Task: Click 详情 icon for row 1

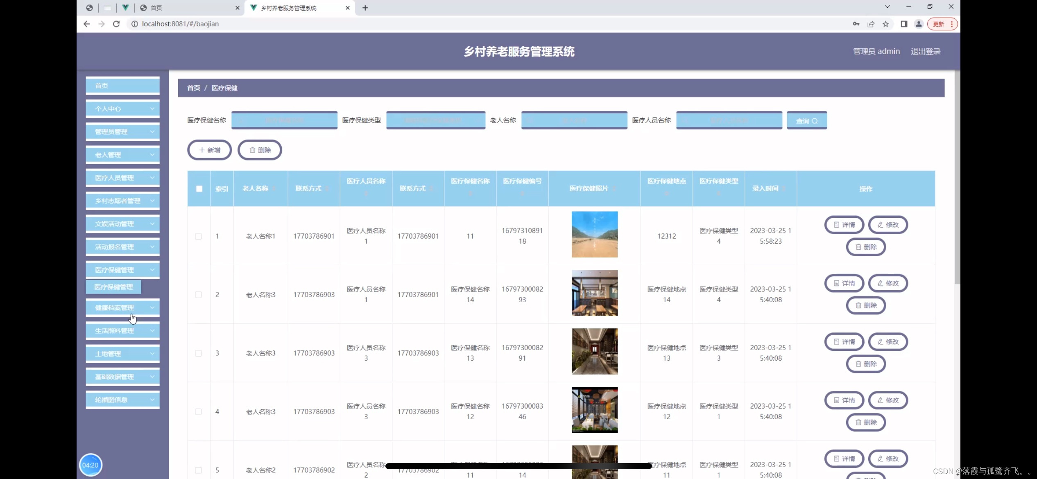Action: click(845, 225)
